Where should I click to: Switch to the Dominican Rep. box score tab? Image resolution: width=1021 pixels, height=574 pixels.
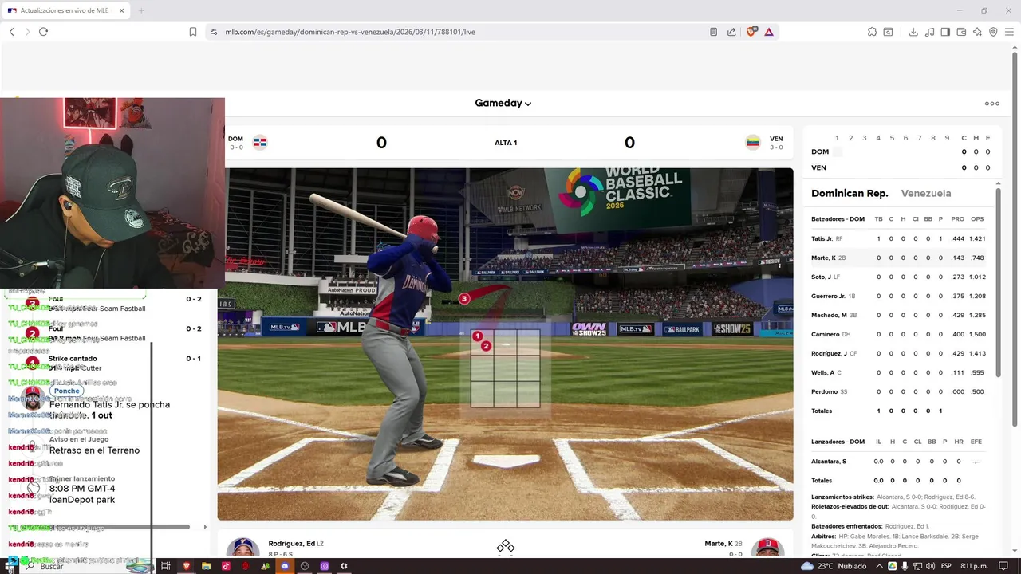850,193
